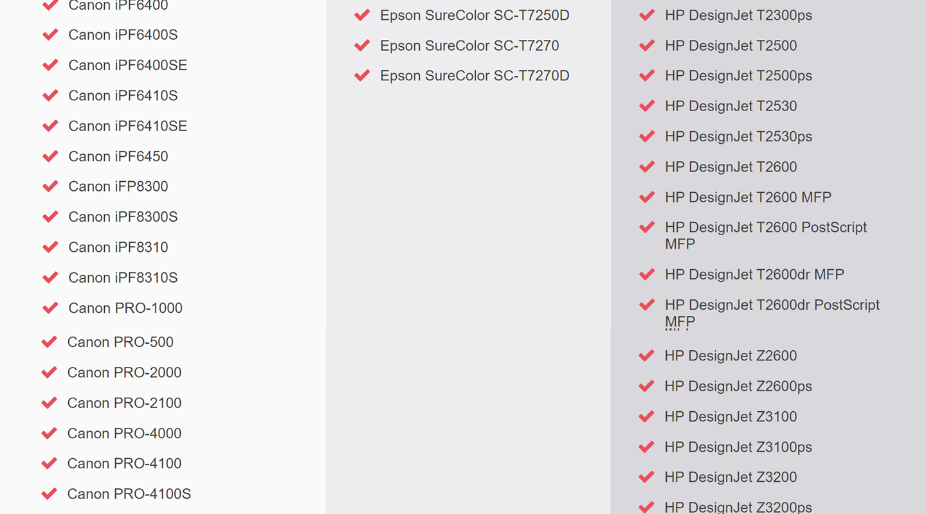Select the Epson SureColor SC-T7270D entry
Image resolution: width=926 pixels, height=514 pixels.
(475, 76)
